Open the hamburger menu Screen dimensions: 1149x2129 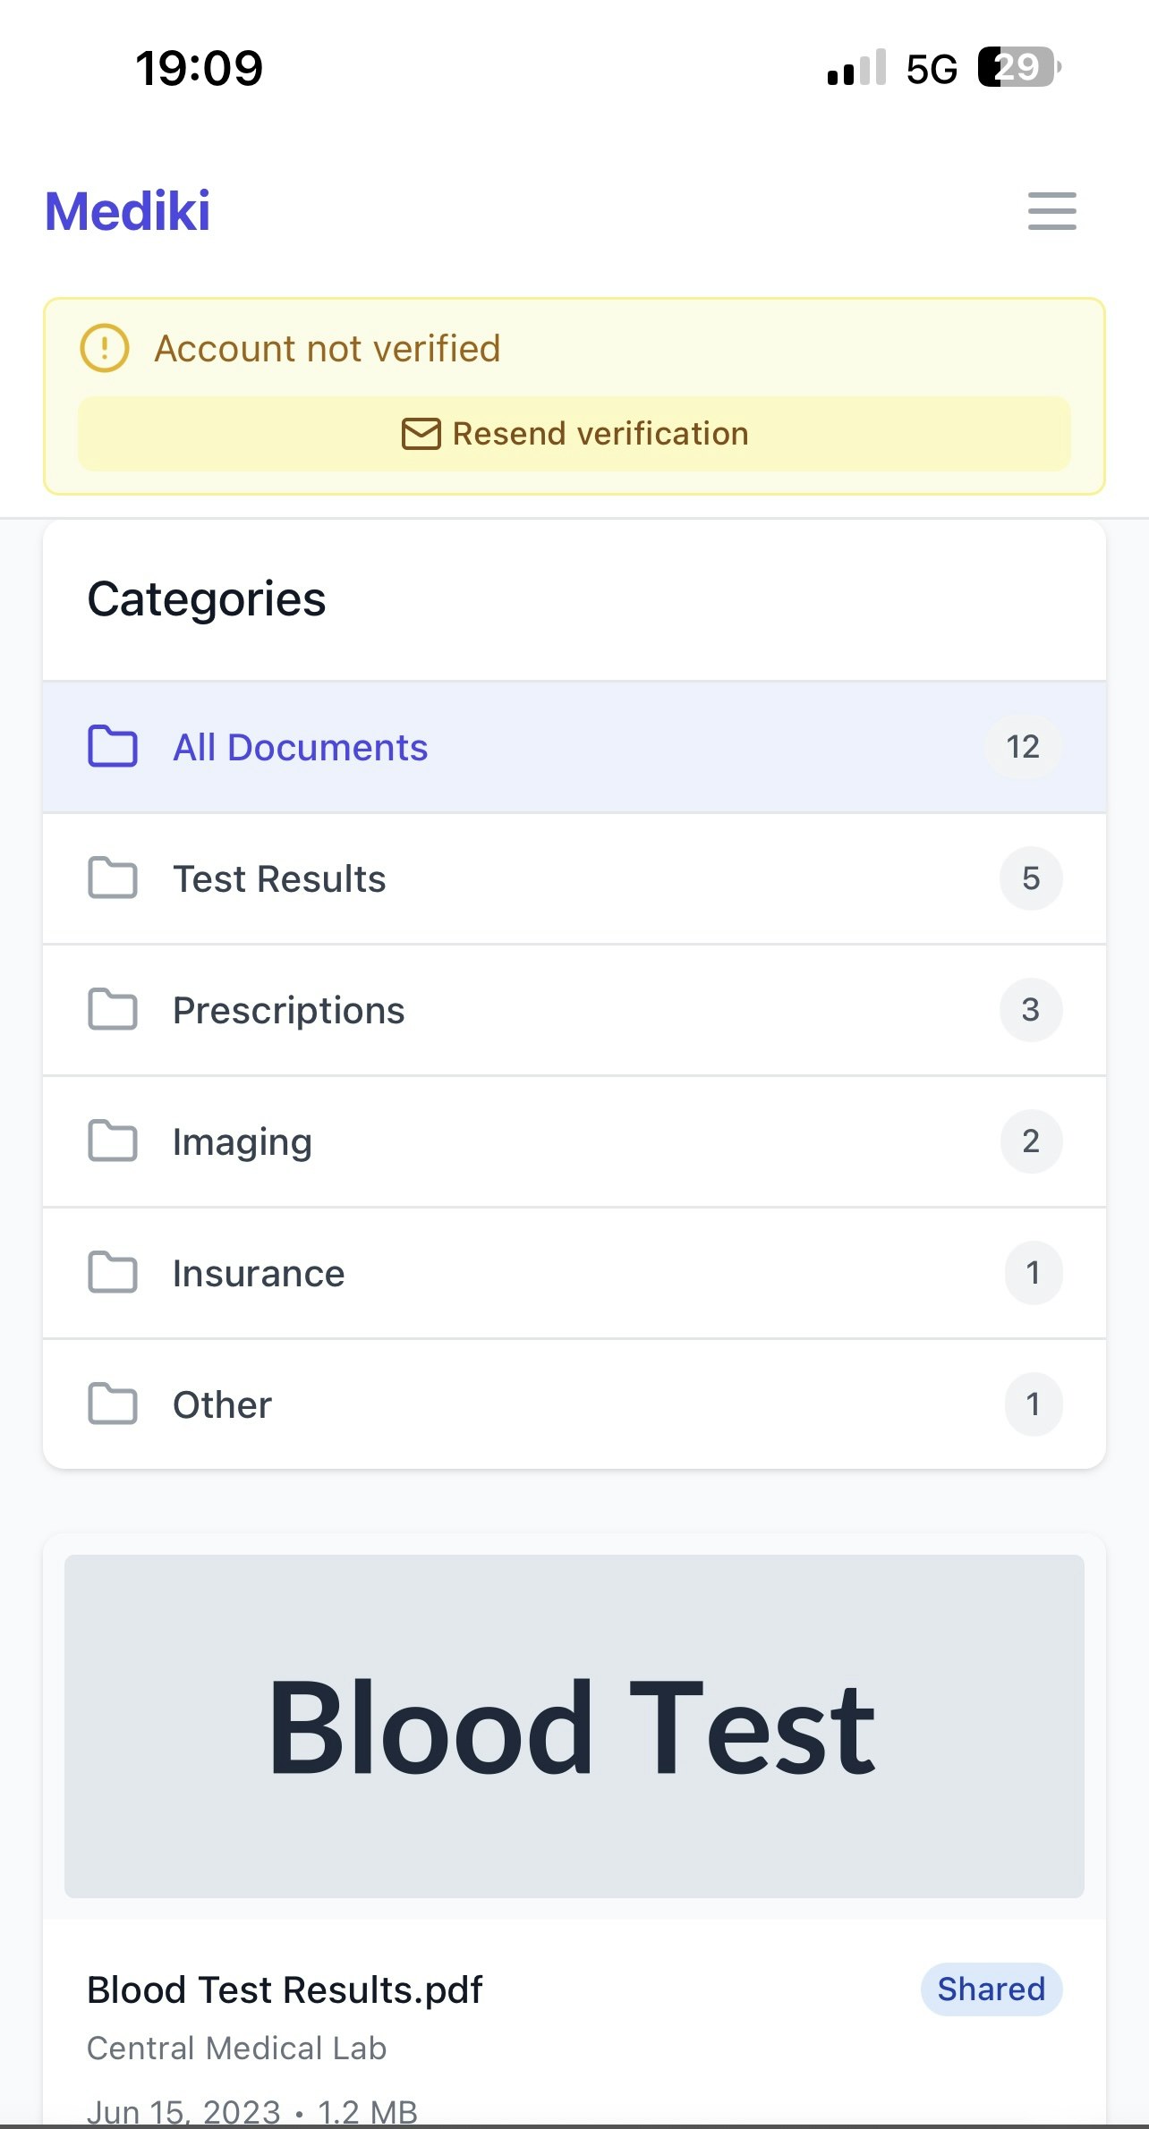coord(1051,211)
